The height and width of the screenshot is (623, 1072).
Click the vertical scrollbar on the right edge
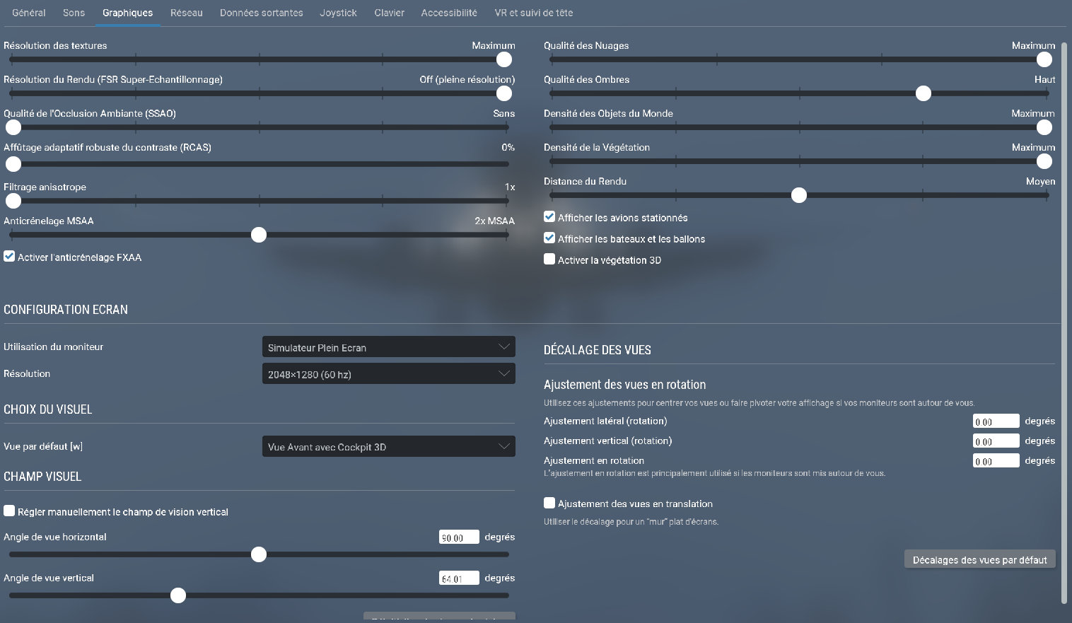1064,318
